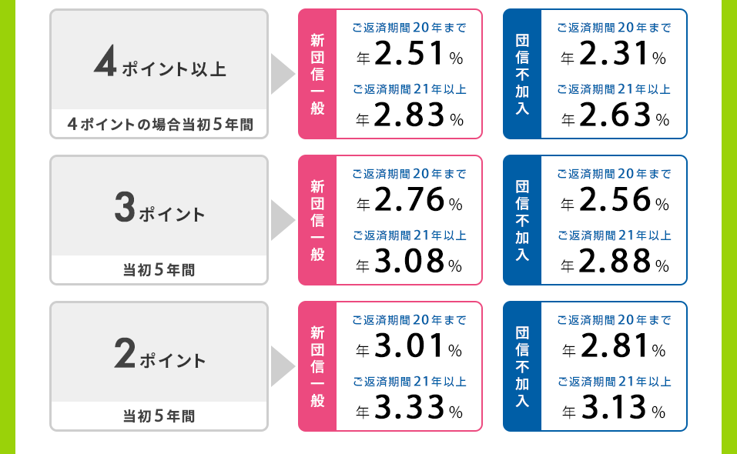Select the 2ポイント box
737x454 pixels.
[x=159, y=366]
